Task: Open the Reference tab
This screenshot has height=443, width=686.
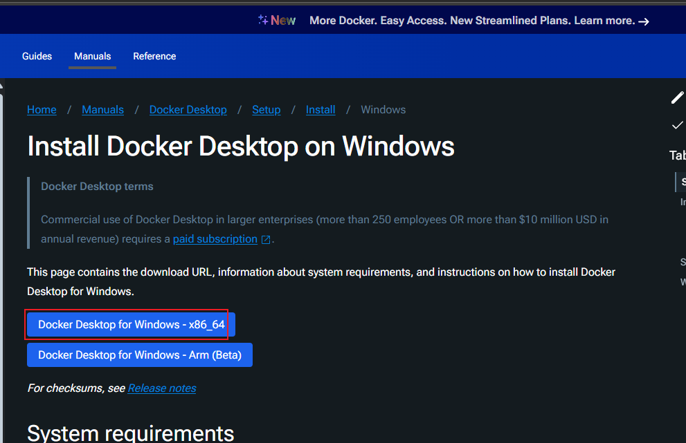Action: 154,57
